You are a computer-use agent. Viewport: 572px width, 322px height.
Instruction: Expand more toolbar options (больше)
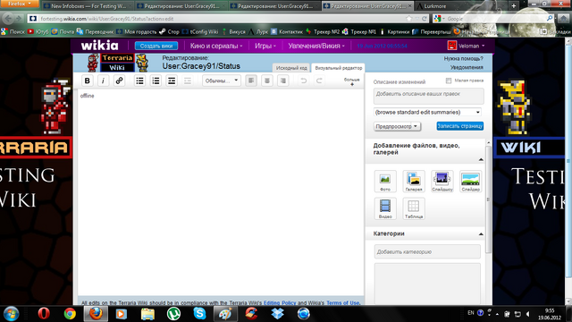coord(351,81)
